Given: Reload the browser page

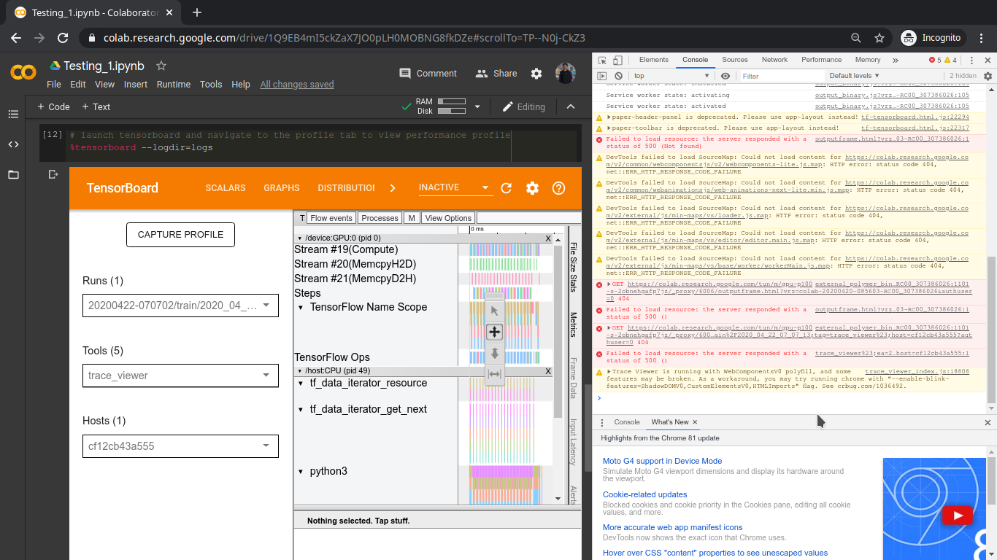Looking at the screenshot, I should pos(63,38).
